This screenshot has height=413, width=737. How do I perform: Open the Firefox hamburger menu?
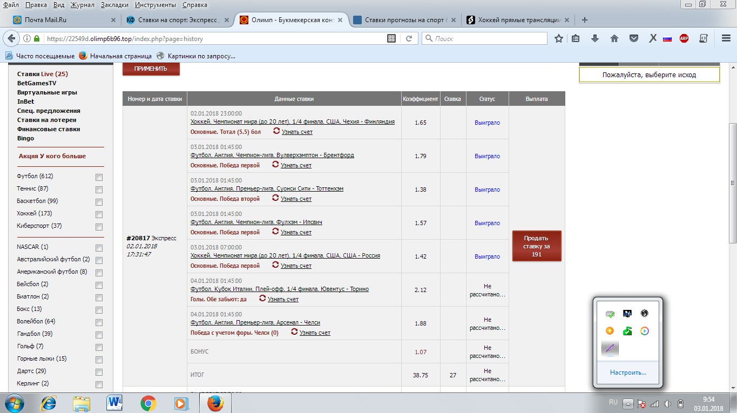(x=725, y=38)
